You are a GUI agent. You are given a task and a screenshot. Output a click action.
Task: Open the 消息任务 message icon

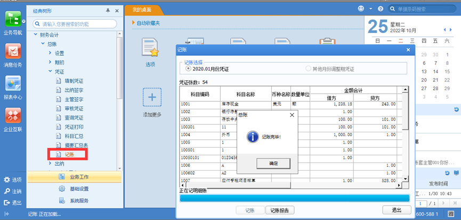click(x=13, y=51)
